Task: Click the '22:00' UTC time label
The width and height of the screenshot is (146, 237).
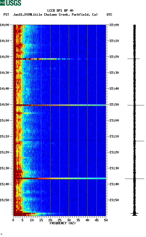Action: tap(114, 25)
